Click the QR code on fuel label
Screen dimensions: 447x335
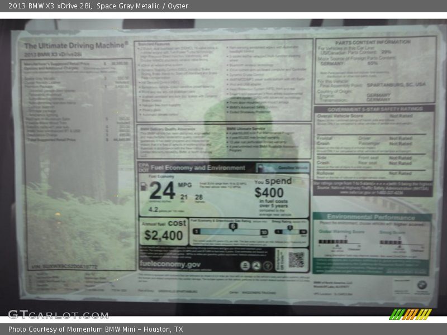click(296, 260)
